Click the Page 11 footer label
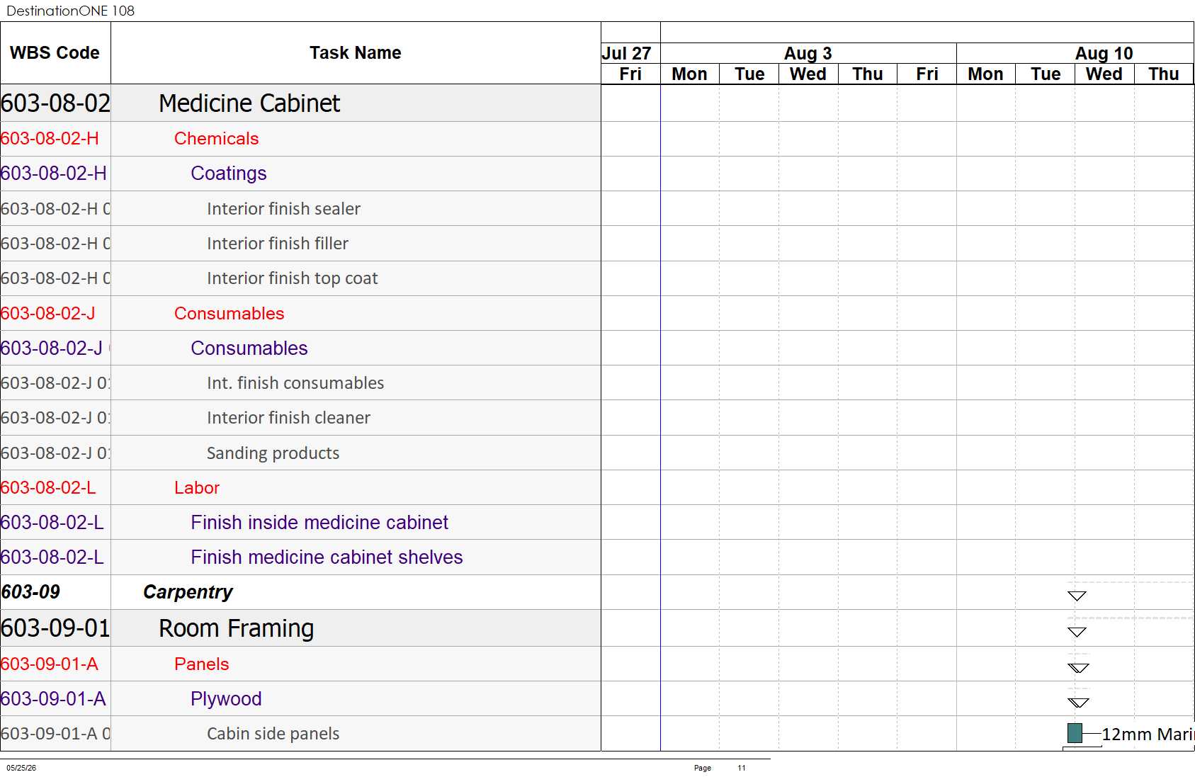 pos(720,768)
